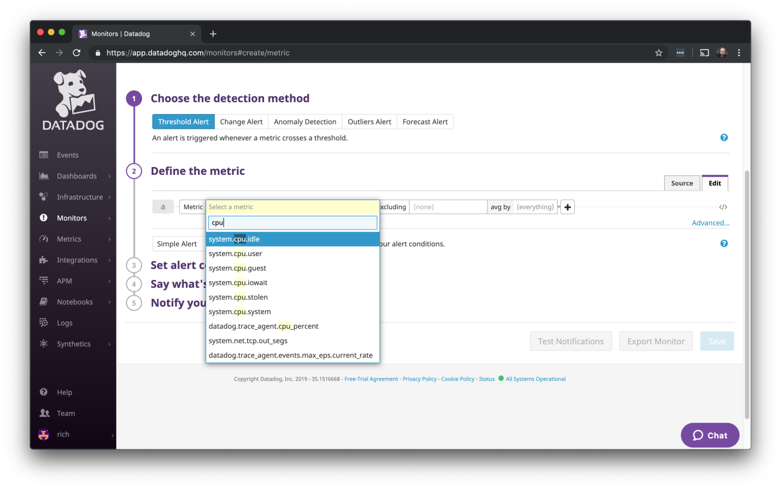Switch to Source view mode
The height and width of the screenshot is (489, 781).
point(682,183)
